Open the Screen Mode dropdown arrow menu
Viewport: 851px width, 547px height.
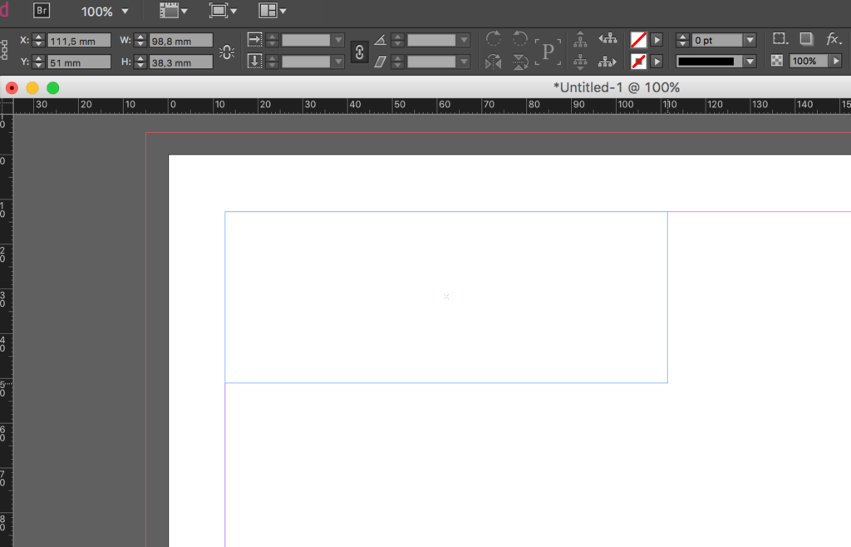tap(234, 11)
